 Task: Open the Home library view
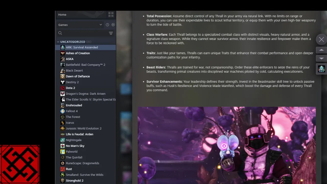(62, 15)
